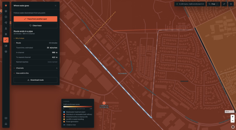Click the 300 ft scale bar
Viewport: 236px width, 130px height.
pyautogui.click(x=230, y=112)
